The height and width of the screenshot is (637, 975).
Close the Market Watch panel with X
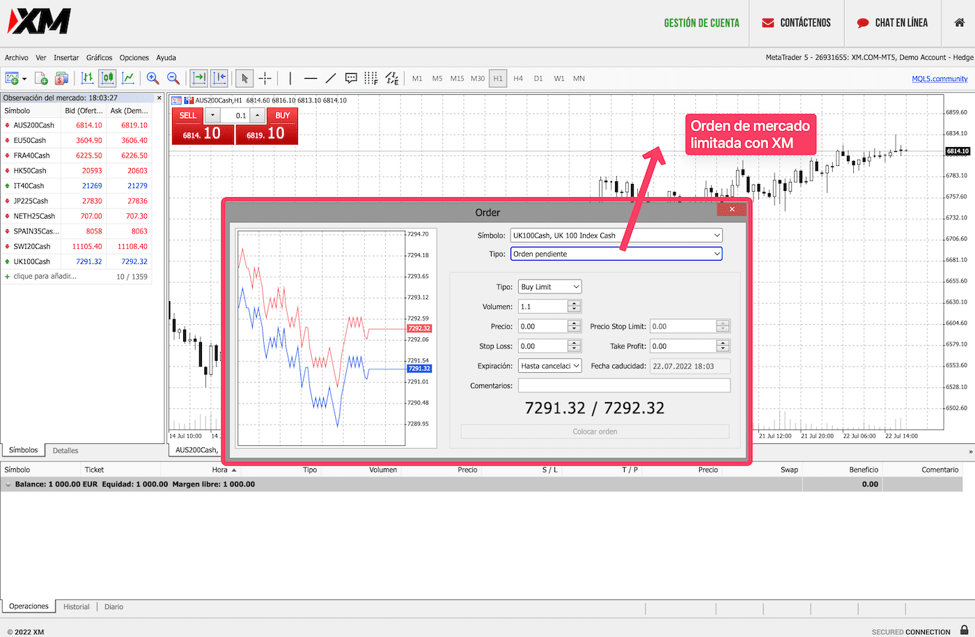pyautogui.click(x=159, y=98)
